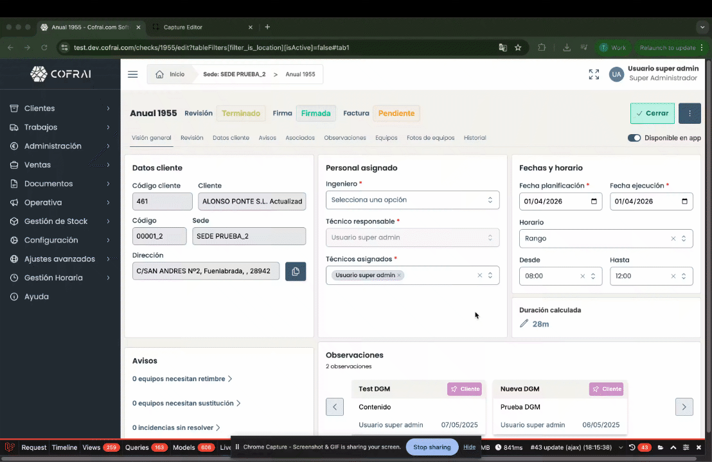Open the Ingeniero dropdown
The width and height of the screenshot is (712, 462).
point(412,200)
